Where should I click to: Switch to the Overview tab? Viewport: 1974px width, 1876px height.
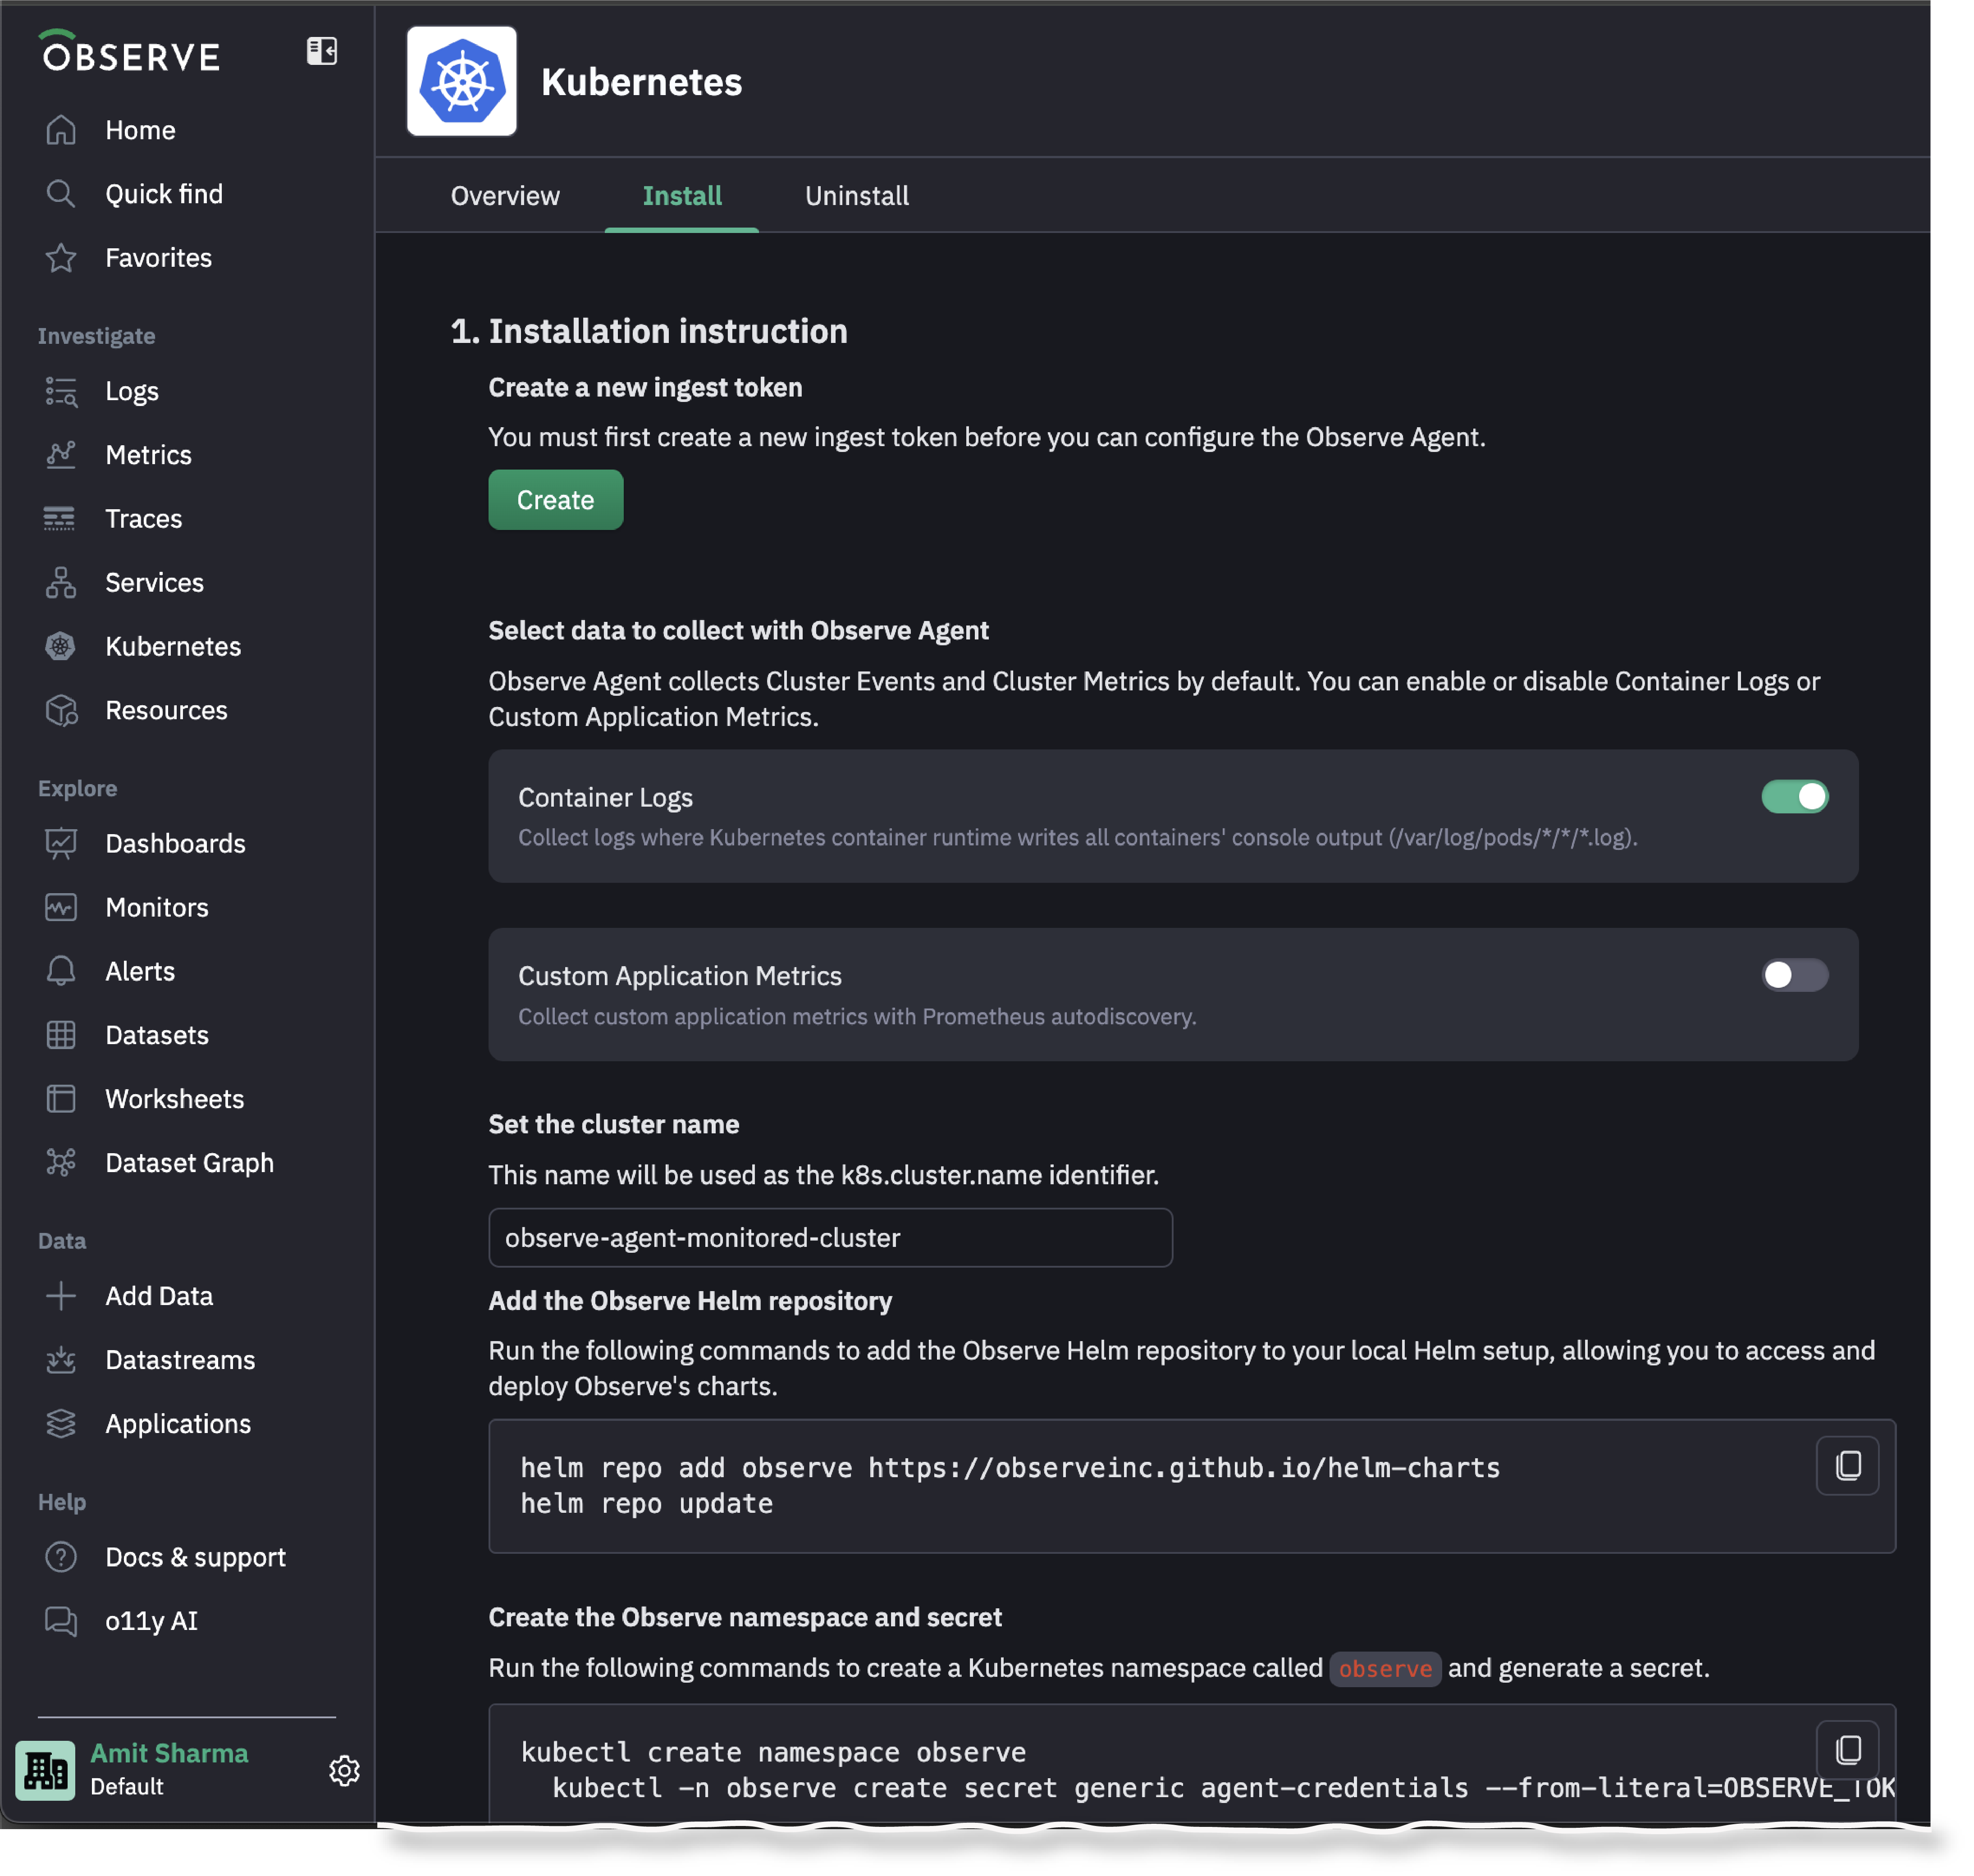point(505,196)
